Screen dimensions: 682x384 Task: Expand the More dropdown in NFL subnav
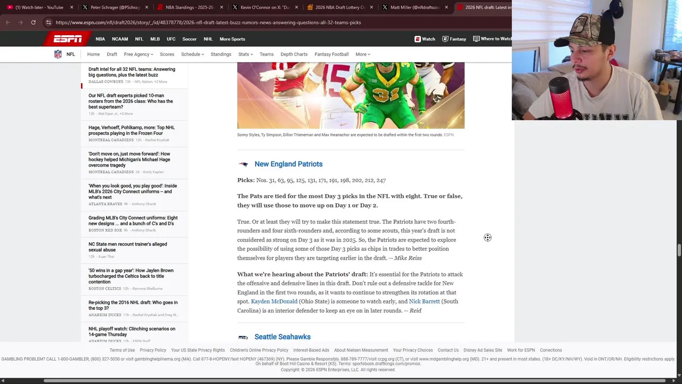363,54
